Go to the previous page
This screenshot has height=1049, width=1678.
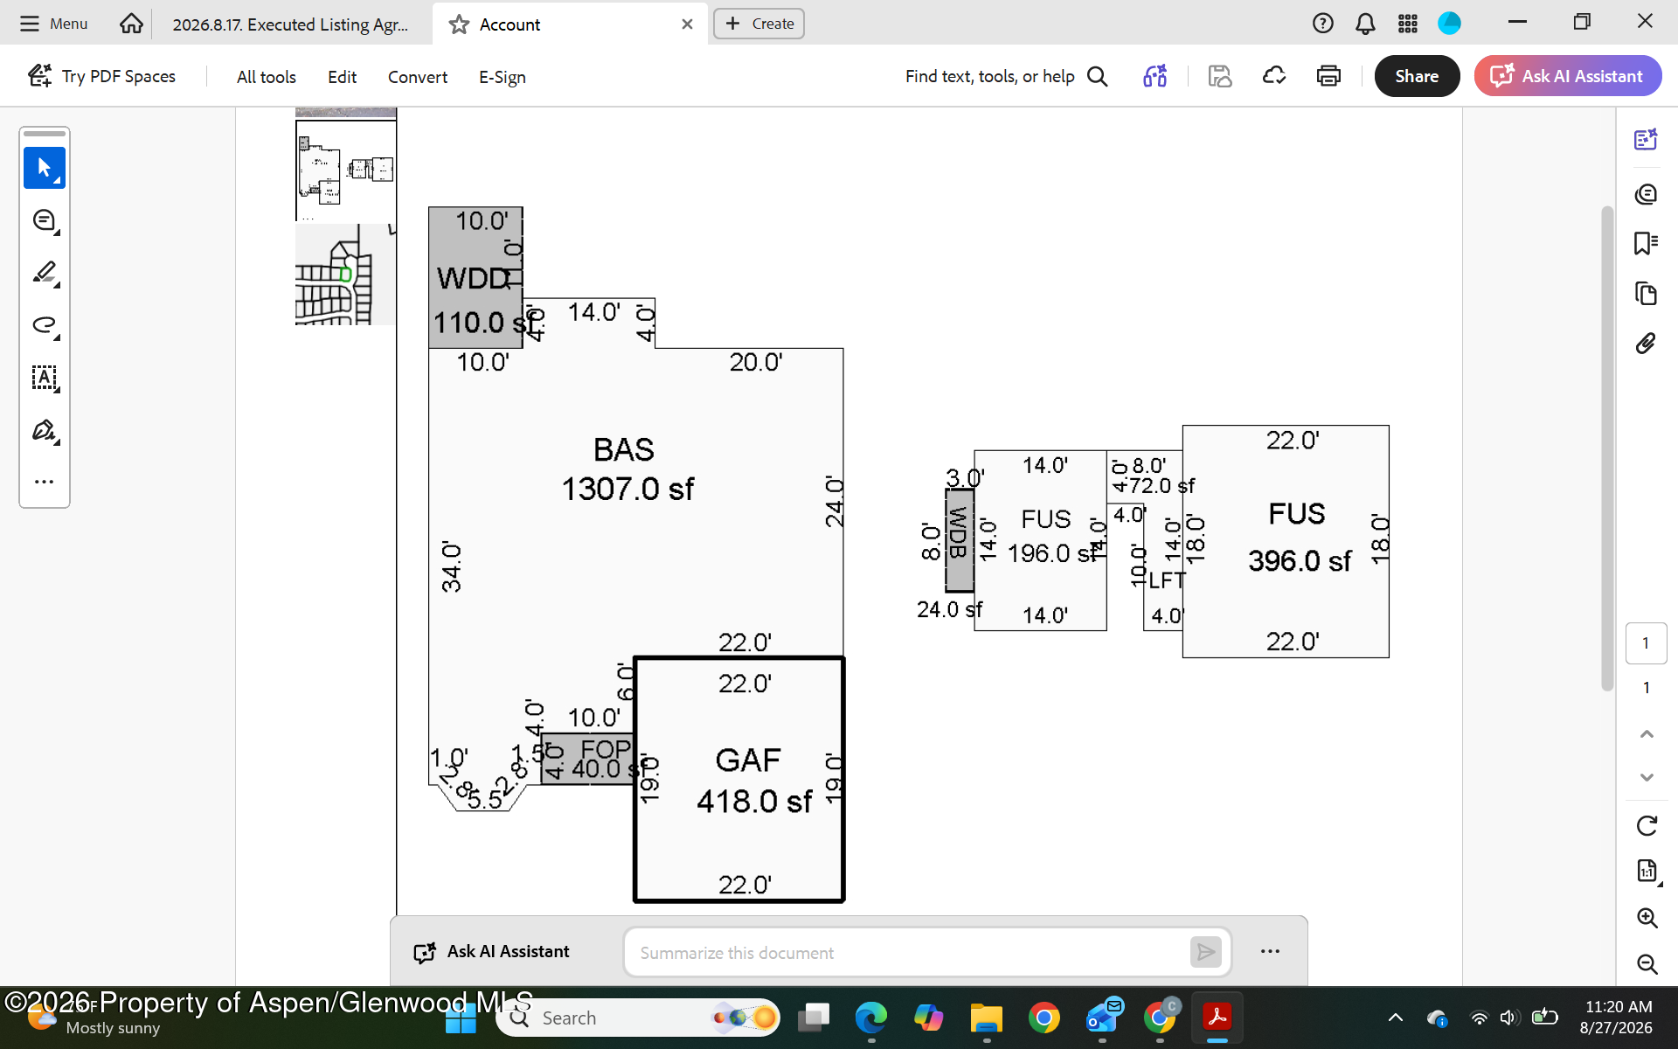point(1647,734)
